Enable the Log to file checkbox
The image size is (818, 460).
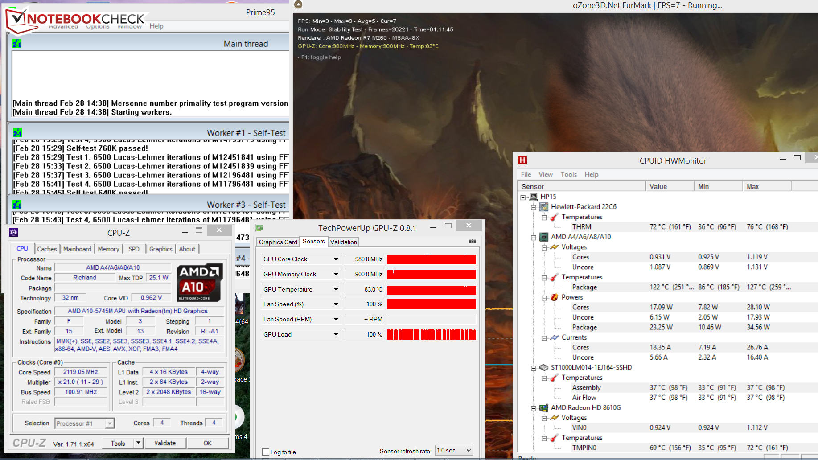pos(266,452)
